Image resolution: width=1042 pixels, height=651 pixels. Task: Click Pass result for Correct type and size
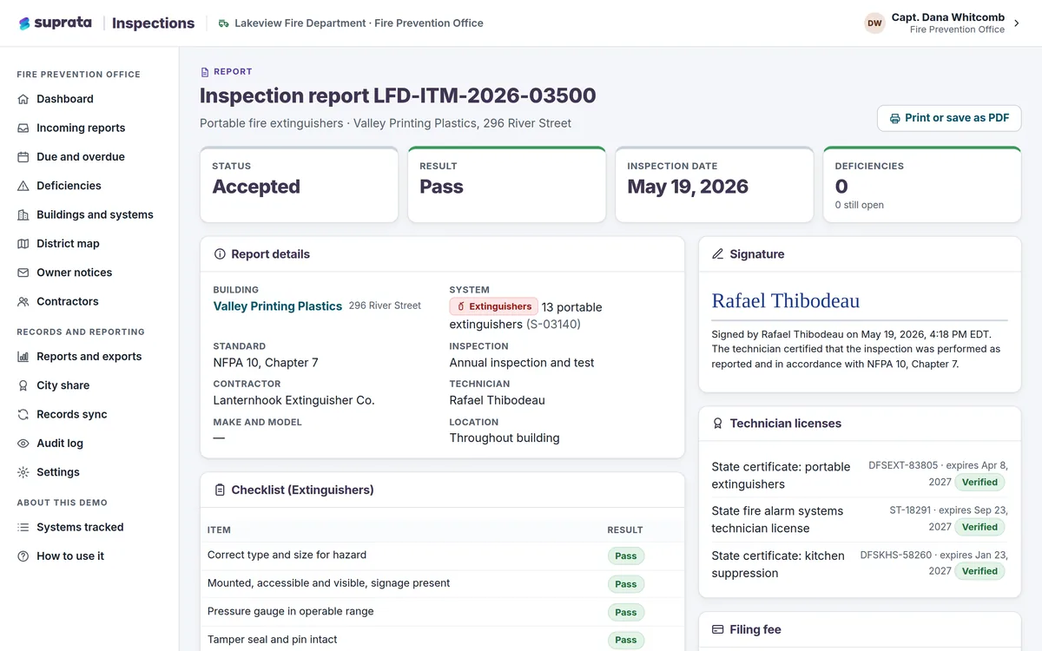click(626, 556)
